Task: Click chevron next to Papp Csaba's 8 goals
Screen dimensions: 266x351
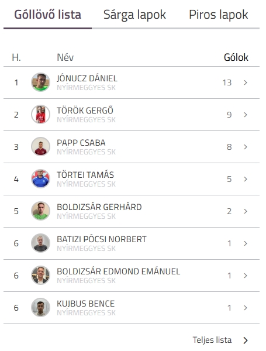Action: coord(246,147)
